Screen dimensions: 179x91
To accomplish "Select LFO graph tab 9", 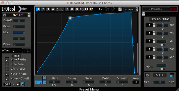I will coord(77,9).
